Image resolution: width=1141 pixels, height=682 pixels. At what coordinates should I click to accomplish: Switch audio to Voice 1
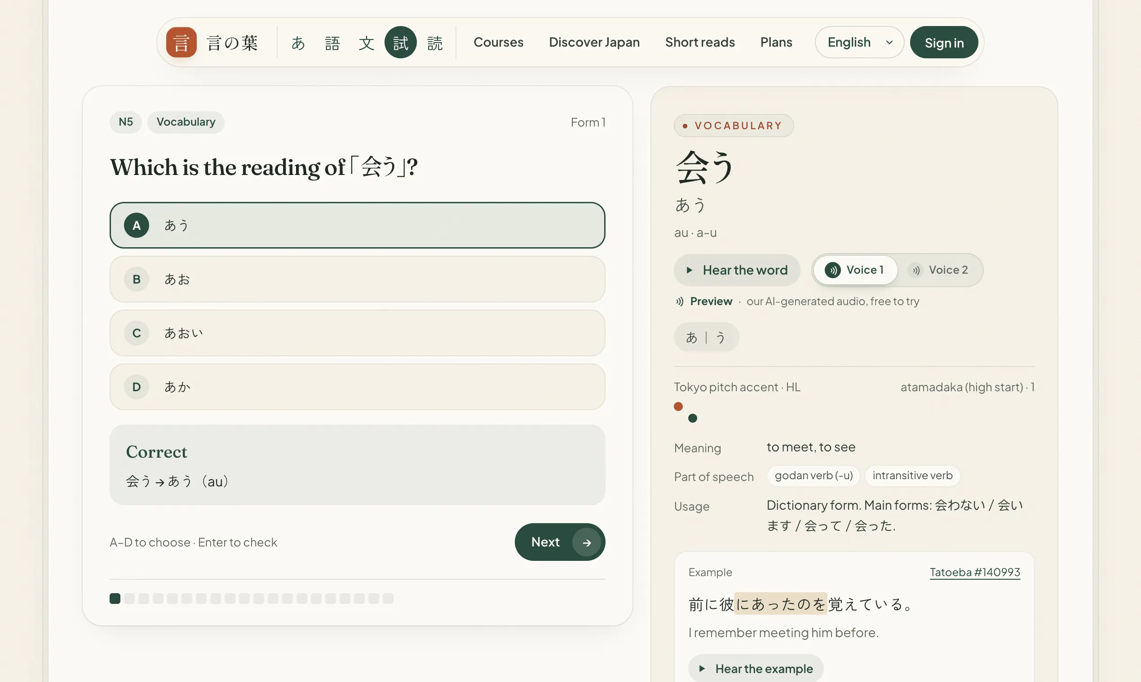point(855,270)
